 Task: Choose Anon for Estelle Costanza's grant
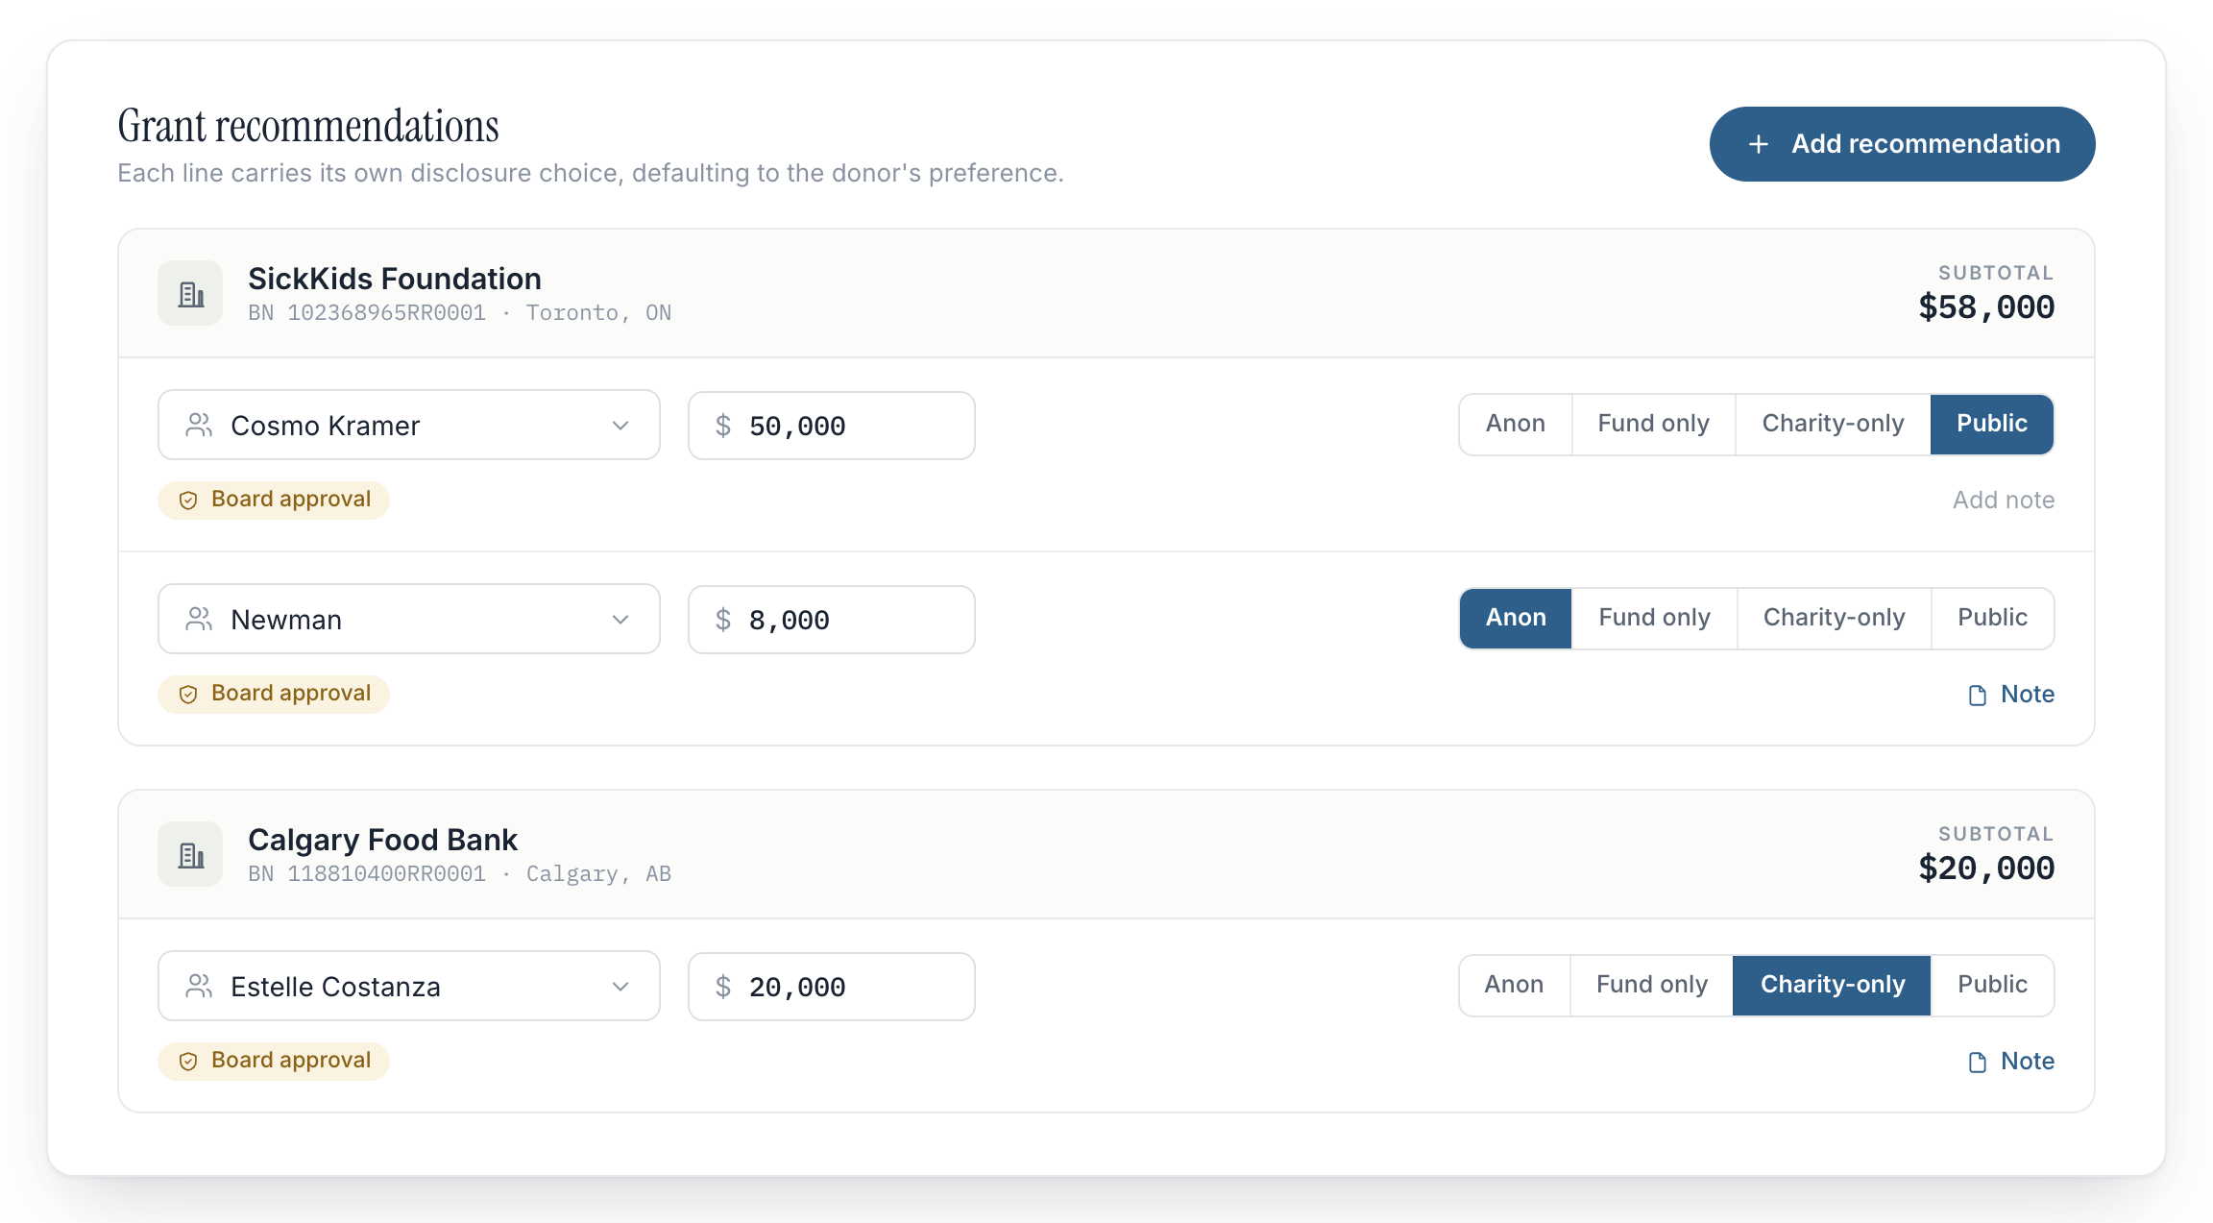[x=1515, y=985]
